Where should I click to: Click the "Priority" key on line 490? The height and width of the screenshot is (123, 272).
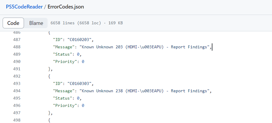65,61
